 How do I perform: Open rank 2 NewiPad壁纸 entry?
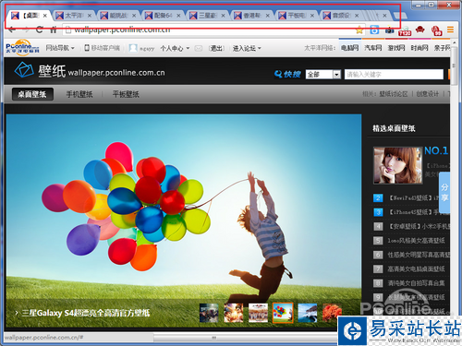pos(413,197)
